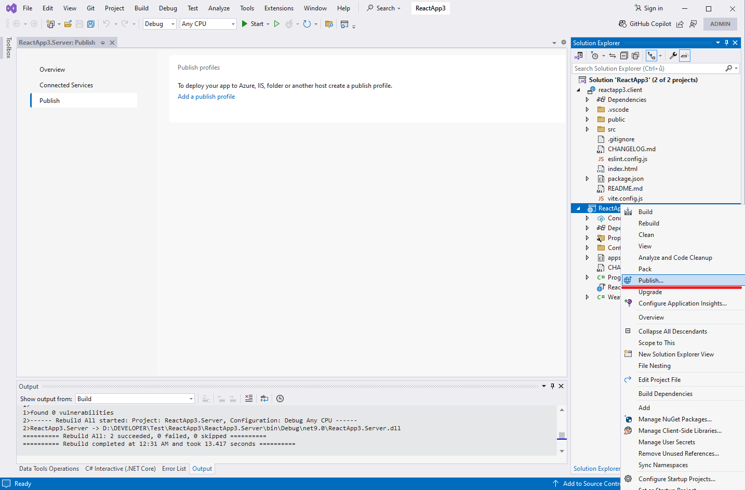The width and height of the screenshot is (745, 490).
Task: Click the Find in Files folder icon
Action: coord(329,24)
